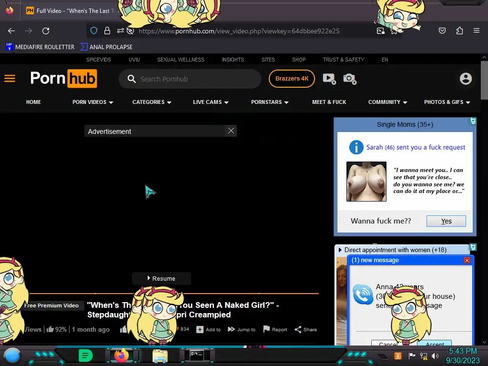
Task: Select the Full Video browser tab
Action: pos(71,10)
